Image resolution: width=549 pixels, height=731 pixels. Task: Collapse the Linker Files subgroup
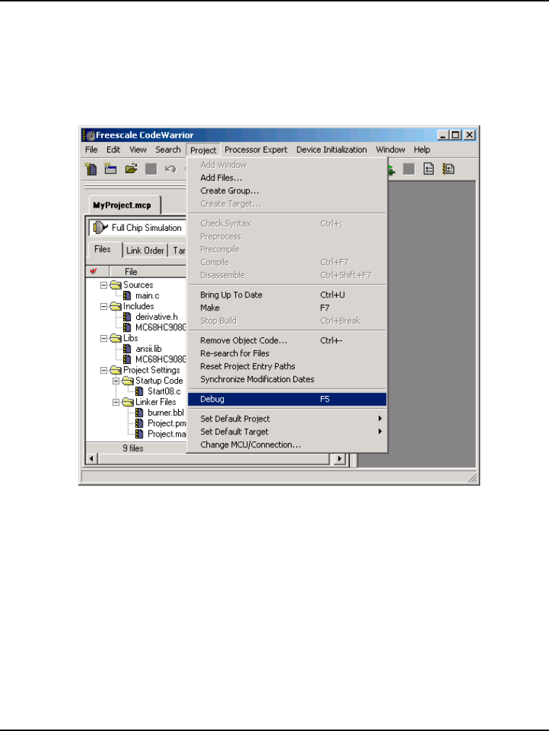coord(116,402)
